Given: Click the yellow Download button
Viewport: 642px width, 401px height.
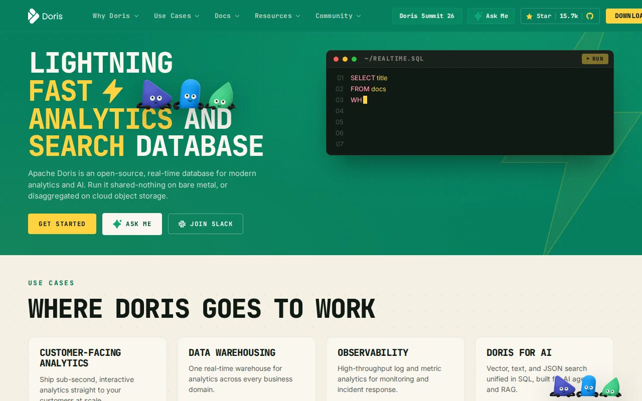Looking at the screenshot, I should 624,16.
